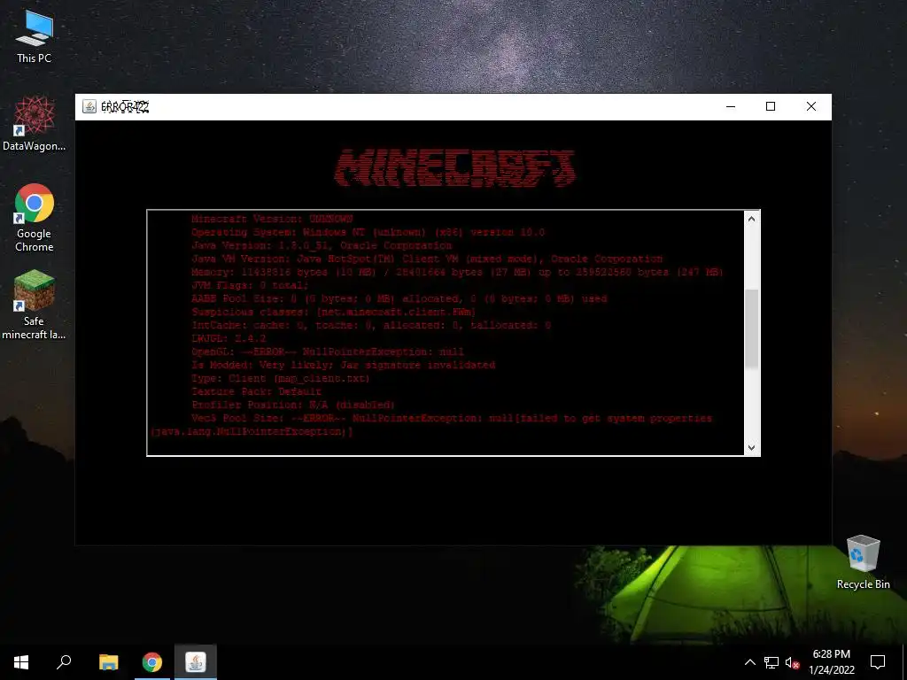Close the ERROR422 window
Screen dimensions: 907x680
pos(811,106)
